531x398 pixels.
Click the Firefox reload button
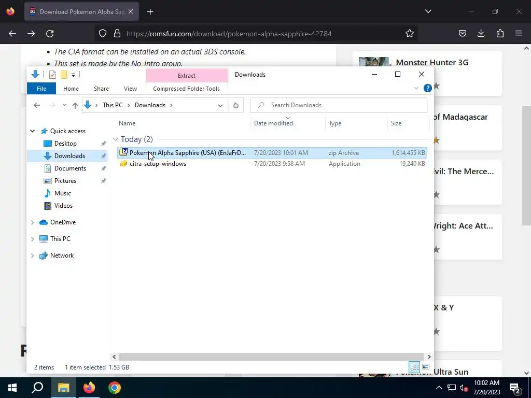(50, 34)
